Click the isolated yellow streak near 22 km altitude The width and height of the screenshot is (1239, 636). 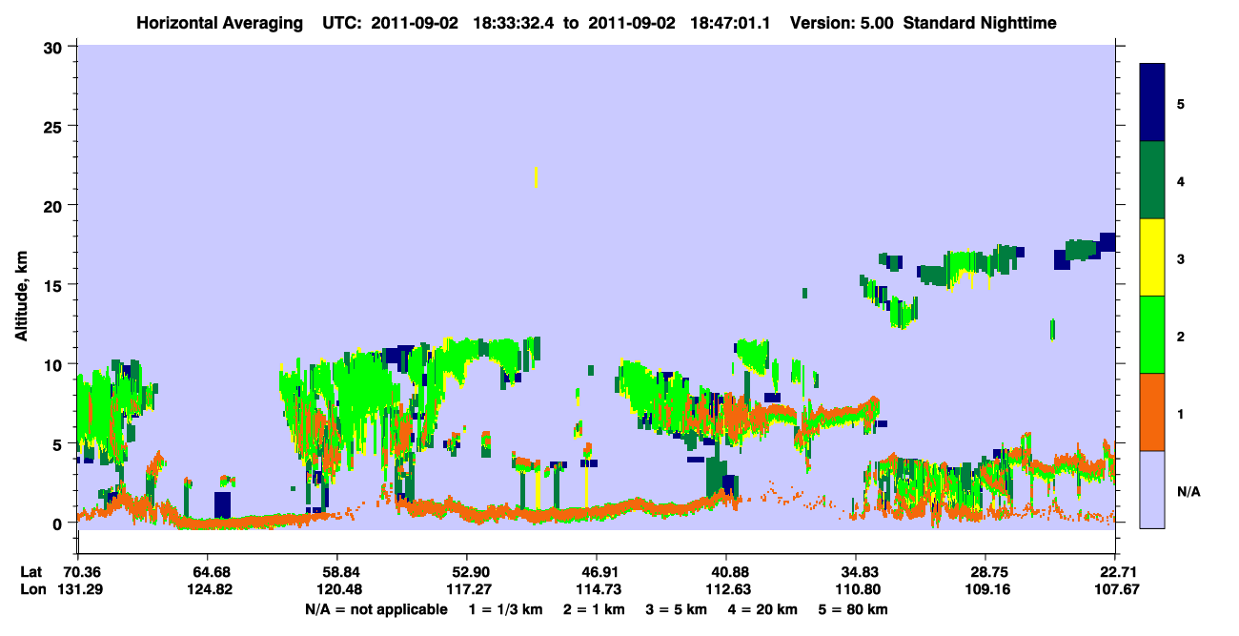click(x=537, y=177)
